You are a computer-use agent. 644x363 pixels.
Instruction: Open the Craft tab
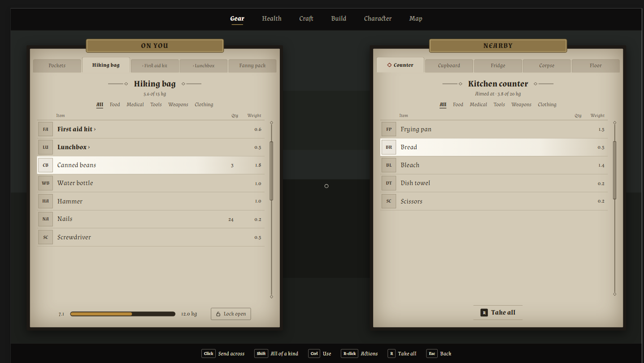pos(306,18)
